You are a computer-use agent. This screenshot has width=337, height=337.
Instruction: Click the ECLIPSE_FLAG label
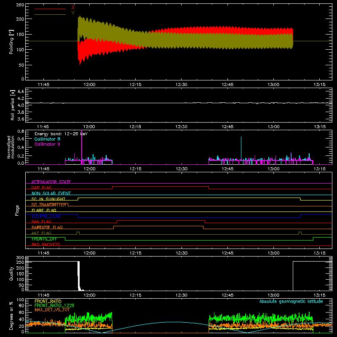(46, 216)
